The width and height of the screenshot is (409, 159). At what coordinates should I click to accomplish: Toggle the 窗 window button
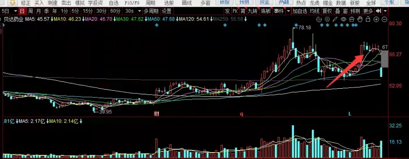(346, 11)
